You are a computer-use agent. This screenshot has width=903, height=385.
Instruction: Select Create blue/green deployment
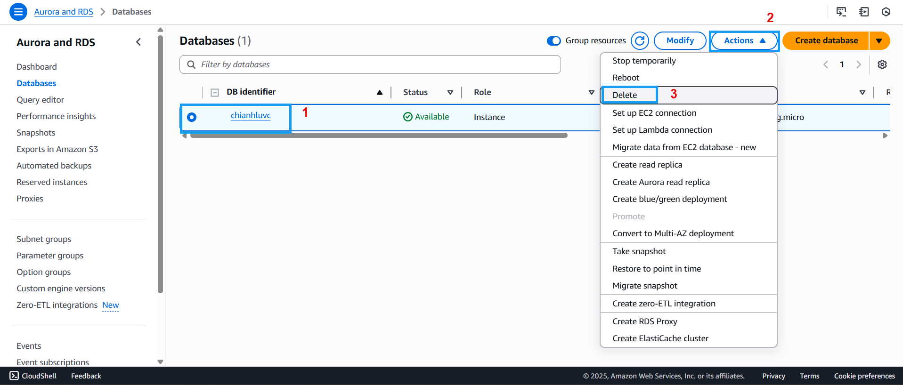tap(688, 199)
